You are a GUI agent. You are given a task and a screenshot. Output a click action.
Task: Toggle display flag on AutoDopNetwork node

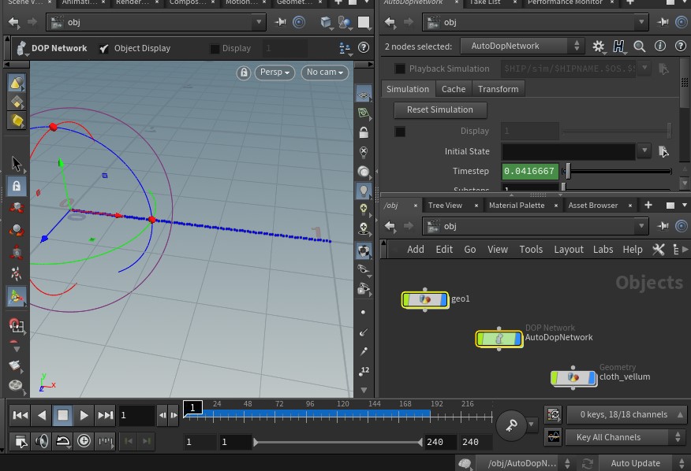[x=517, y=339]
